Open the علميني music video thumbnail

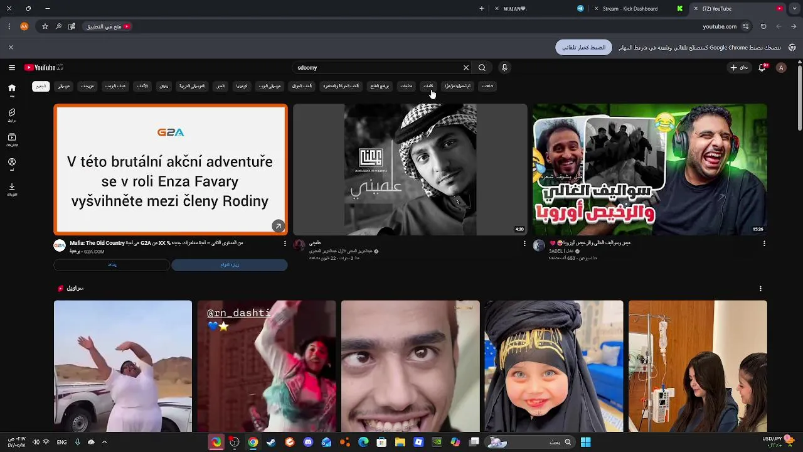pyautogui.click(x=410, y=169)
